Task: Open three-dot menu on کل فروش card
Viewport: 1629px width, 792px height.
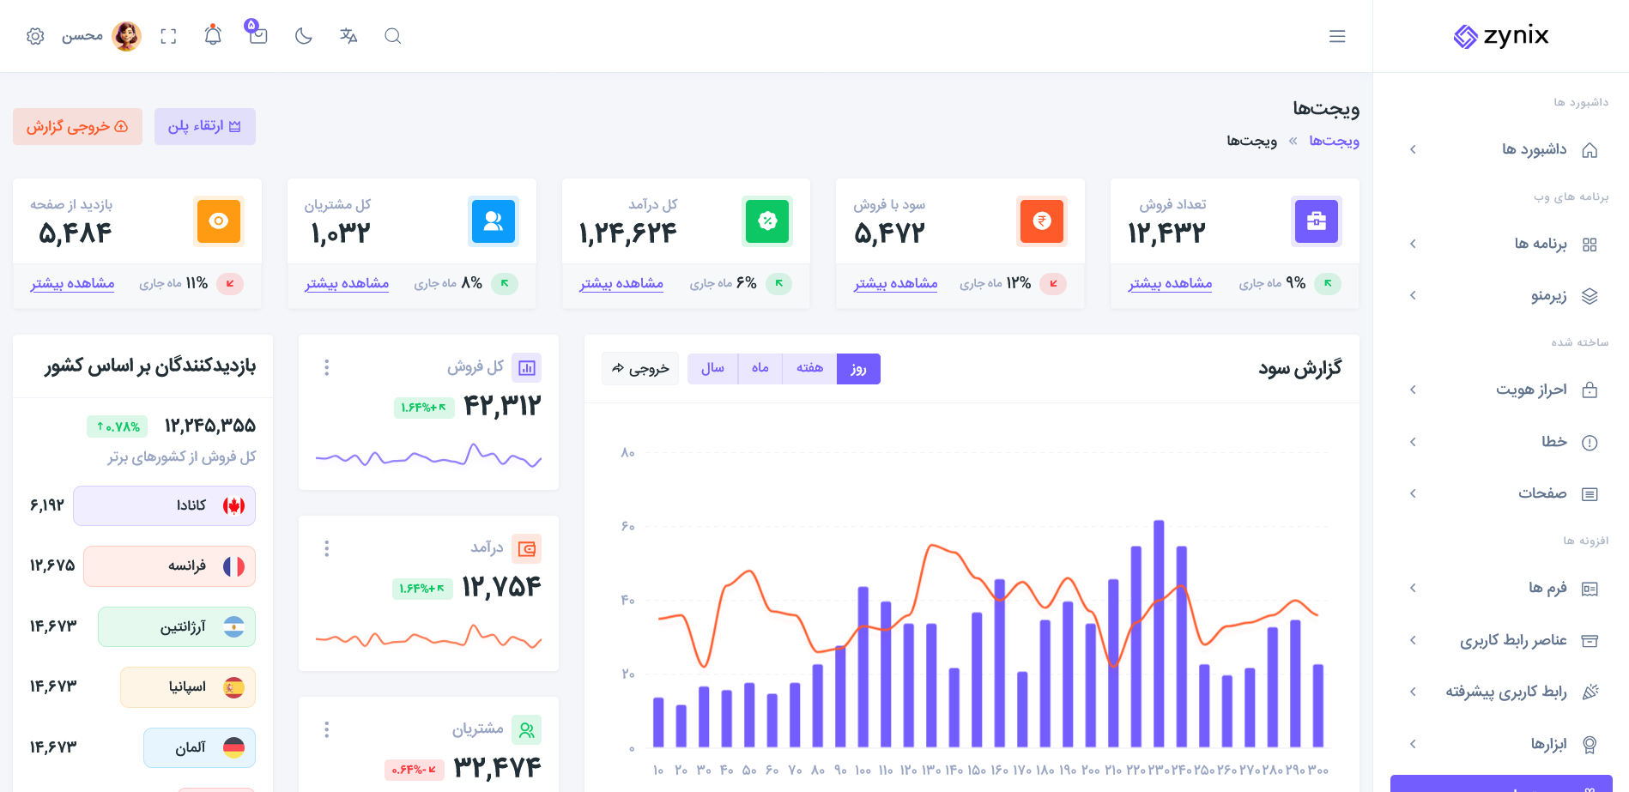Action: [326, 367]
